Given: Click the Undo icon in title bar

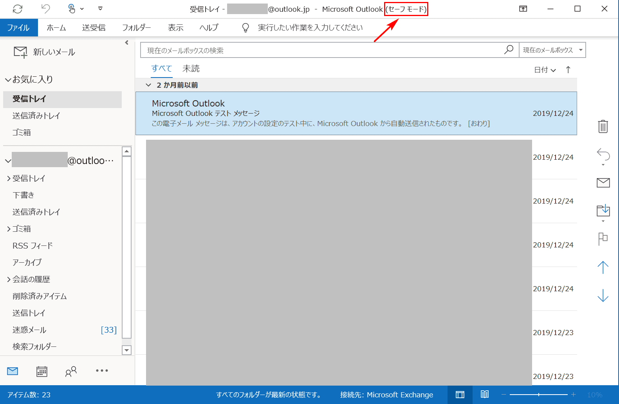Looking at the screenshot, I should (x=46, y=9).
